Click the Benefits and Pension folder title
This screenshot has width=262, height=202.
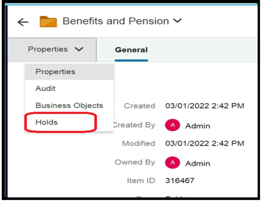pos(116,21)
